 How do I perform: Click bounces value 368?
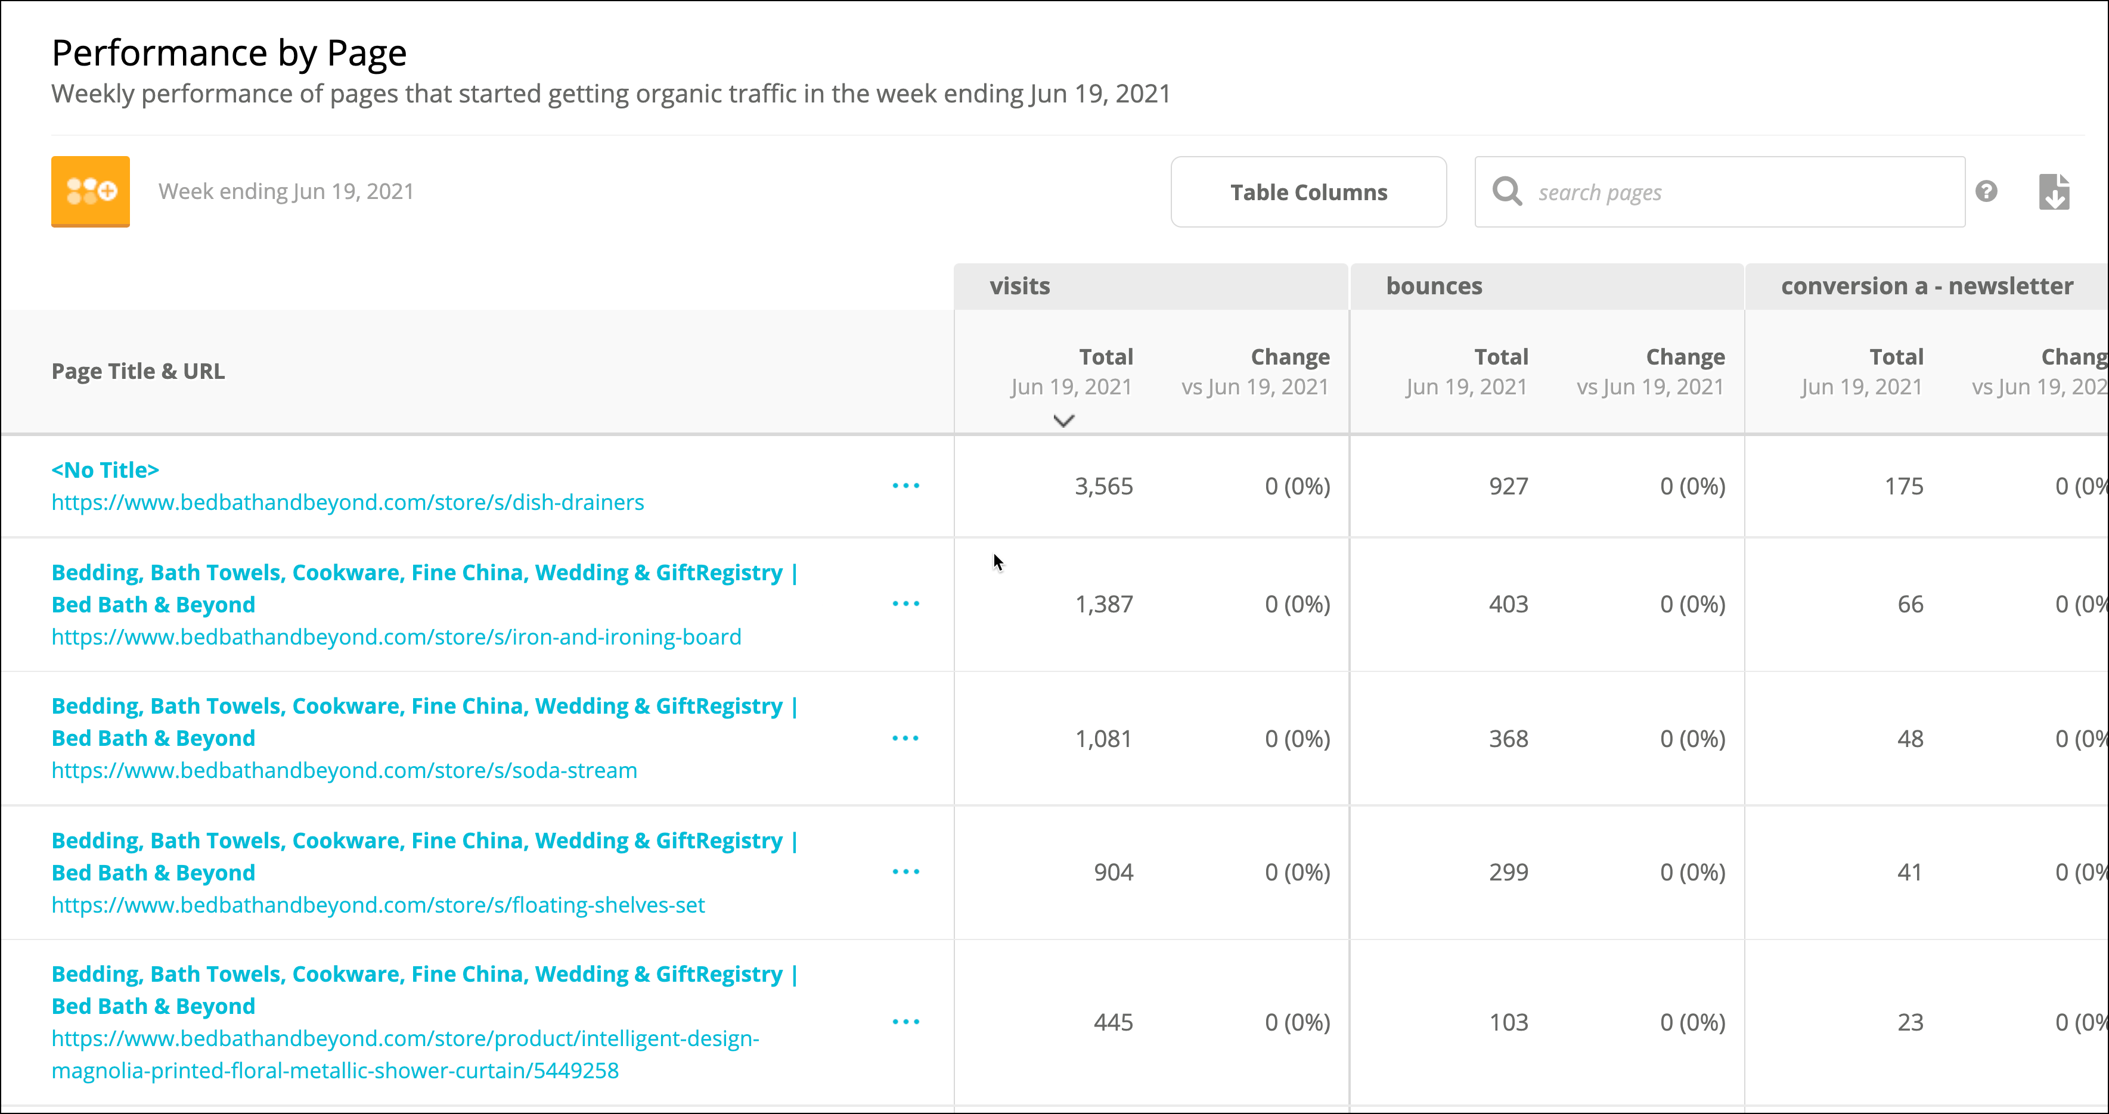(1508, 739)
